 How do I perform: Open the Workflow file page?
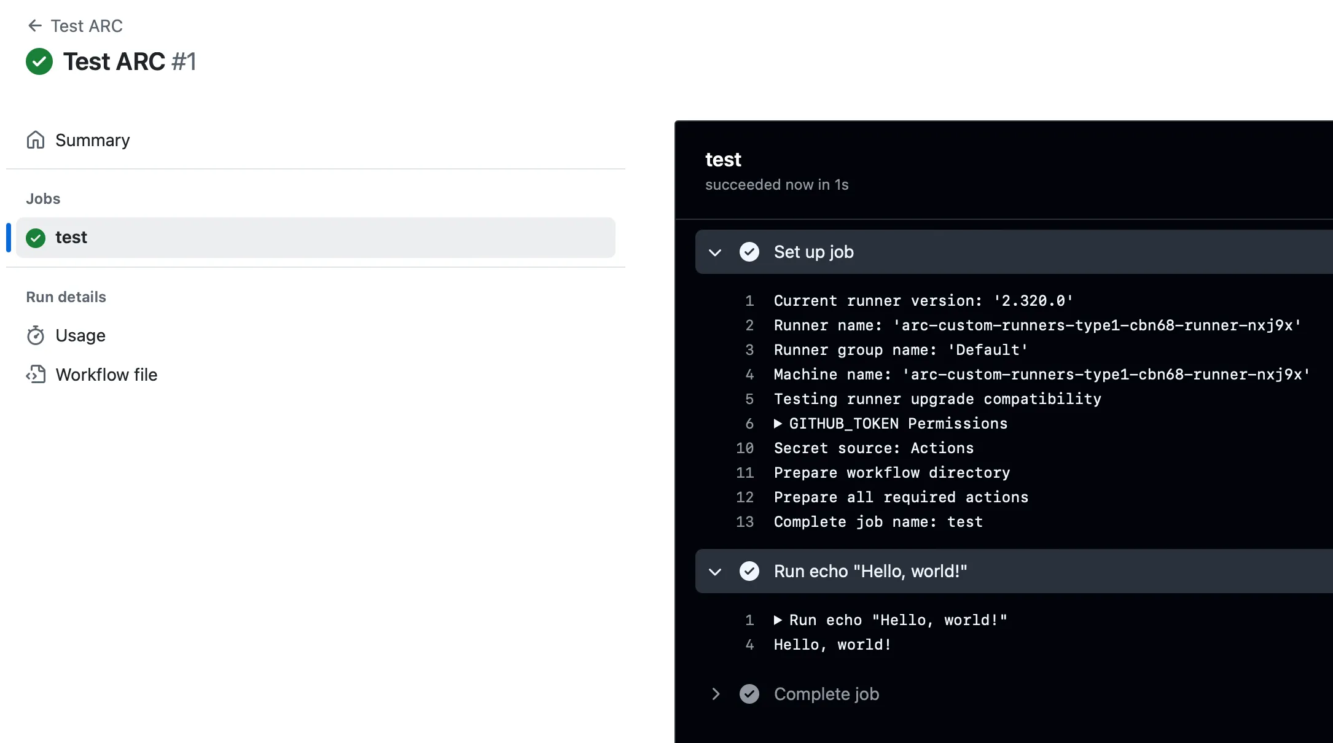(x=106, y=374)
